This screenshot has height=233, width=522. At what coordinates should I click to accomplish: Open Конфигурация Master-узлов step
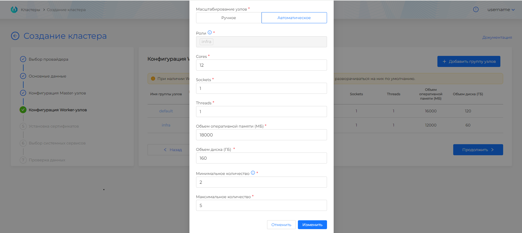(57, 93)
